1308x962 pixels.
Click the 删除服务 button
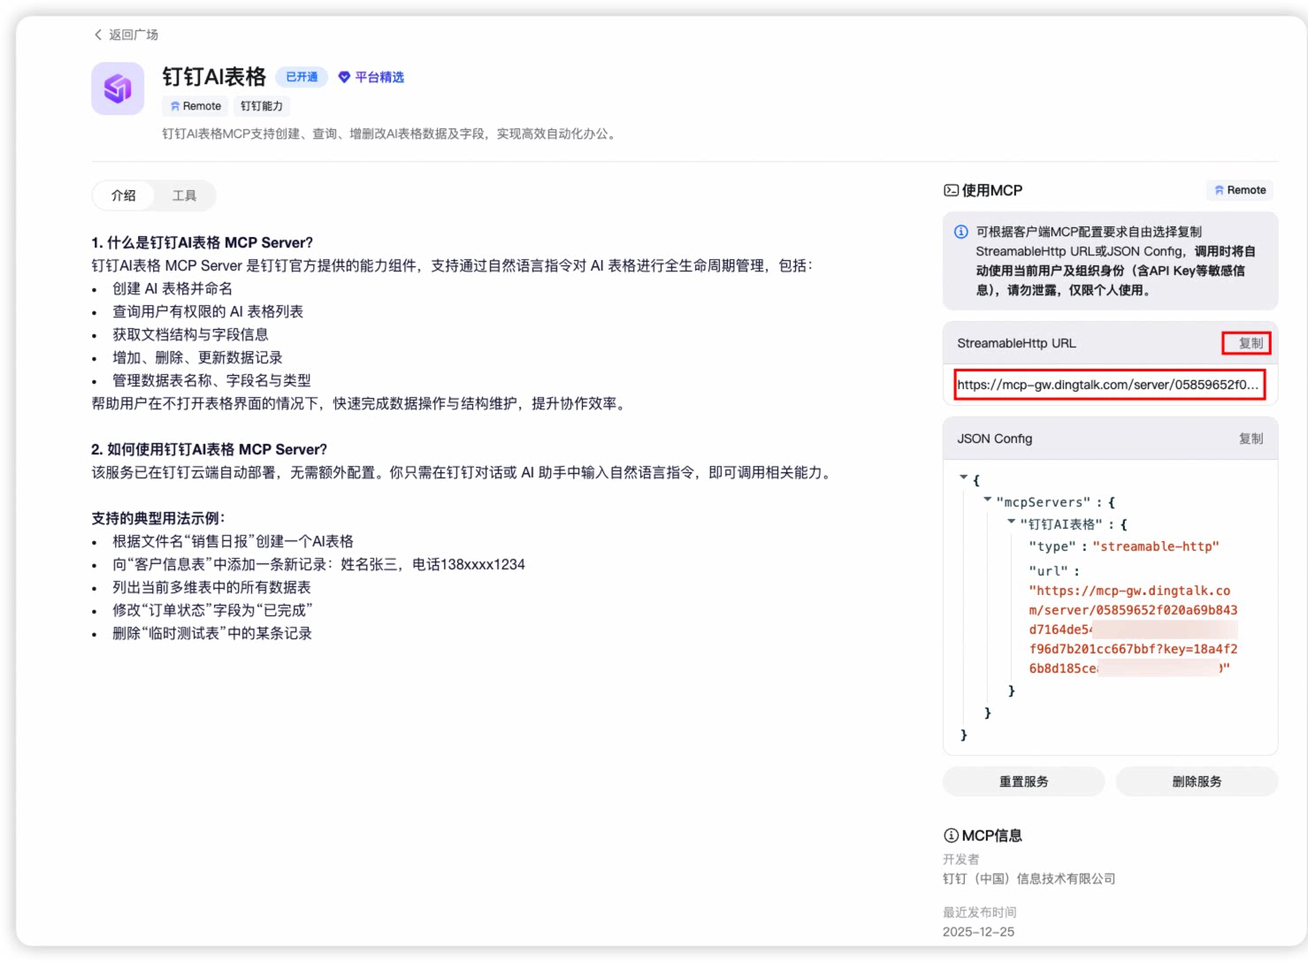coord(1197,782)
